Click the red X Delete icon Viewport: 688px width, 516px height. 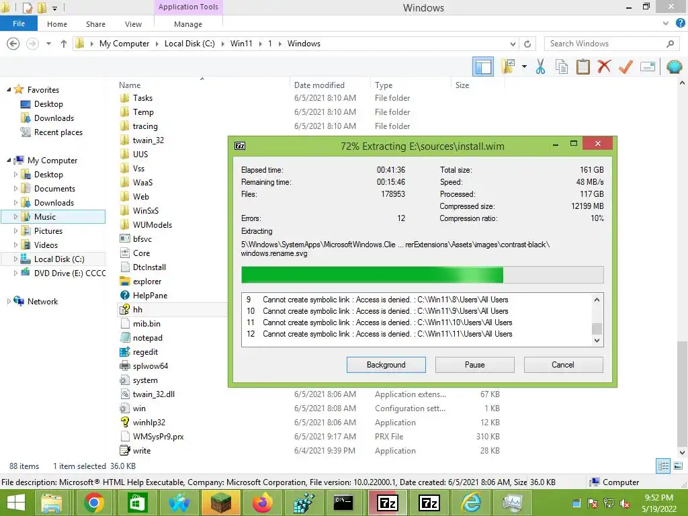[604, 67]
